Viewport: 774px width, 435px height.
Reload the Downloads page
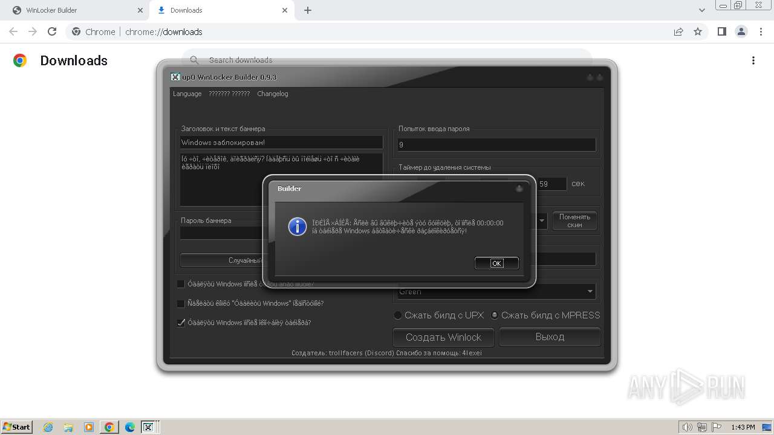52,31
